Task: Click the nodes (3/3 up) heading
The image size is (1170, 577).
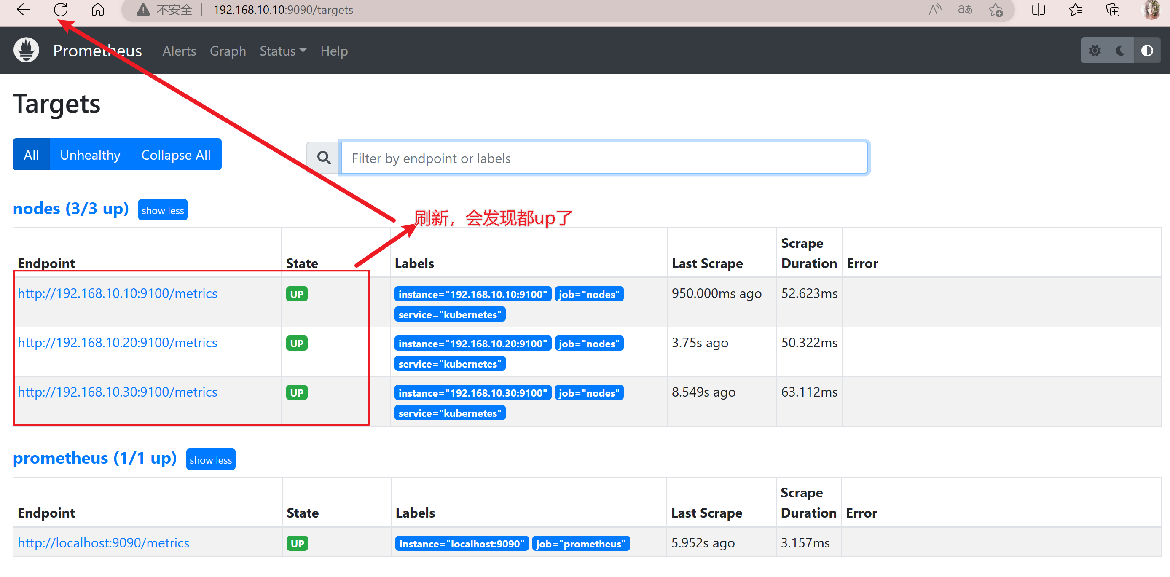Action: tap(71, 209)
